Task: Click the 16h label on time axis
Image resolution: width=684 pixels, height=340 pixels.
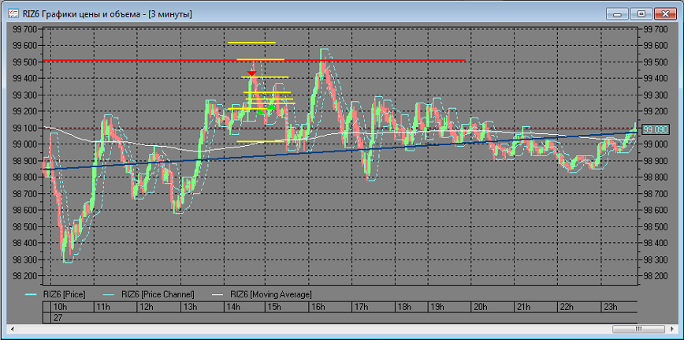Action: [319, 307]
